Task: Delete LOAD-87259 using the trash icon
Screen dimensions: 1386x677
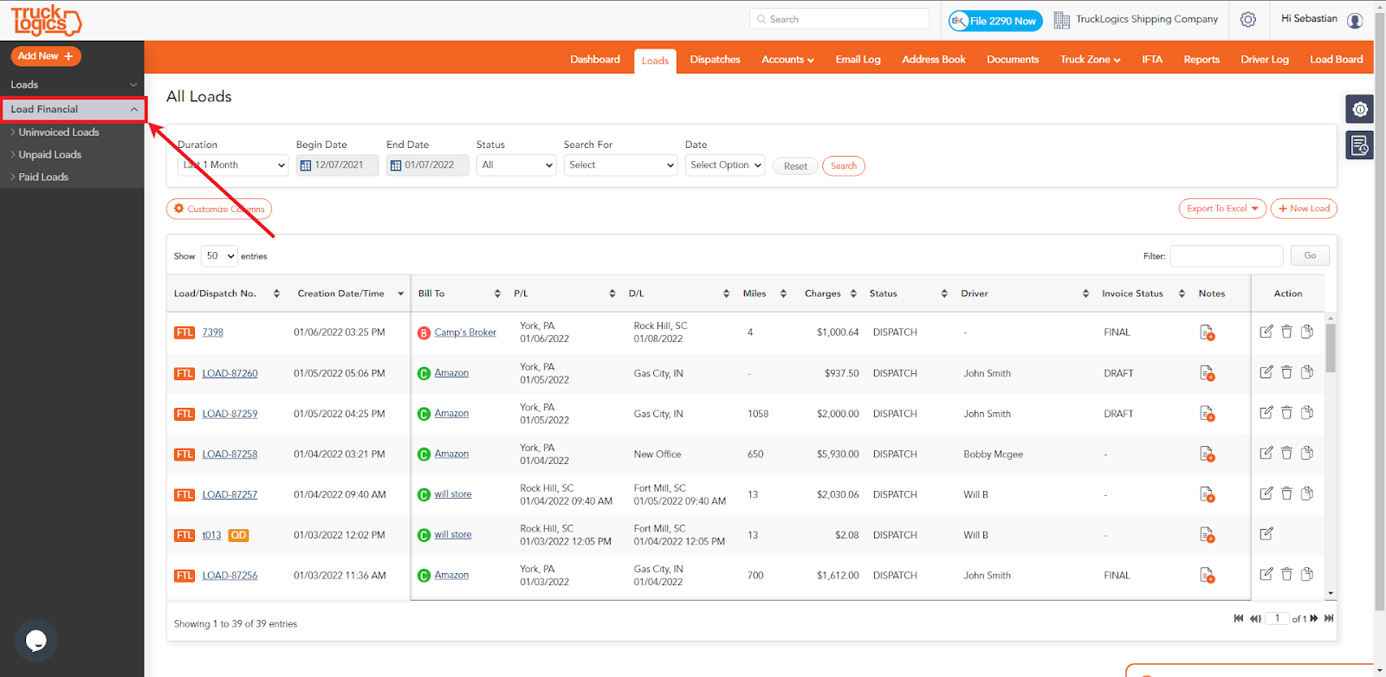Action: [x=1286, y=413]
